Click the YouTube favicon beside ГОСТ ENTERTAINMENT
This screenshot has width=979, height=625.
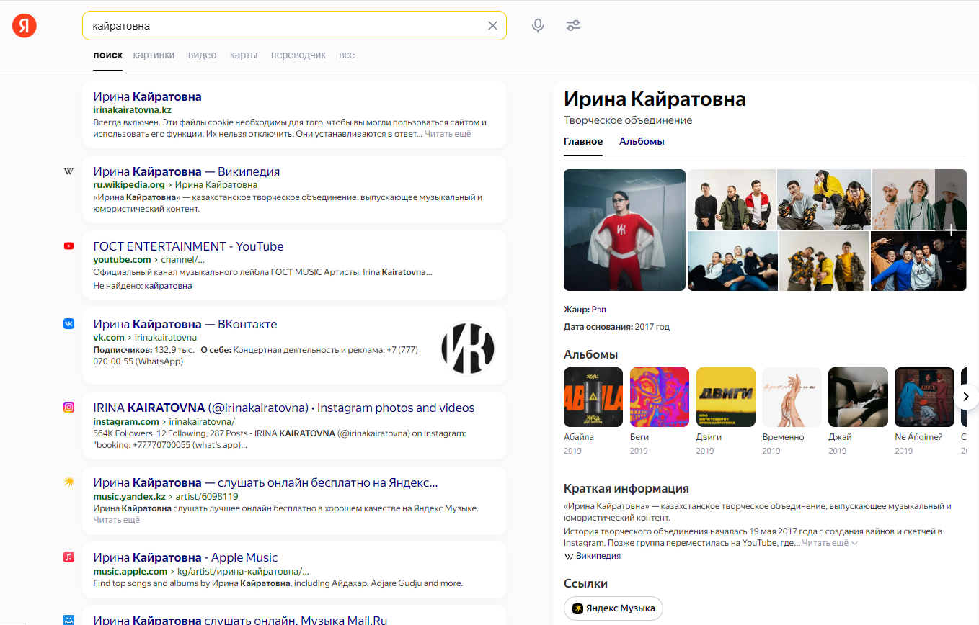click(68, 246)
